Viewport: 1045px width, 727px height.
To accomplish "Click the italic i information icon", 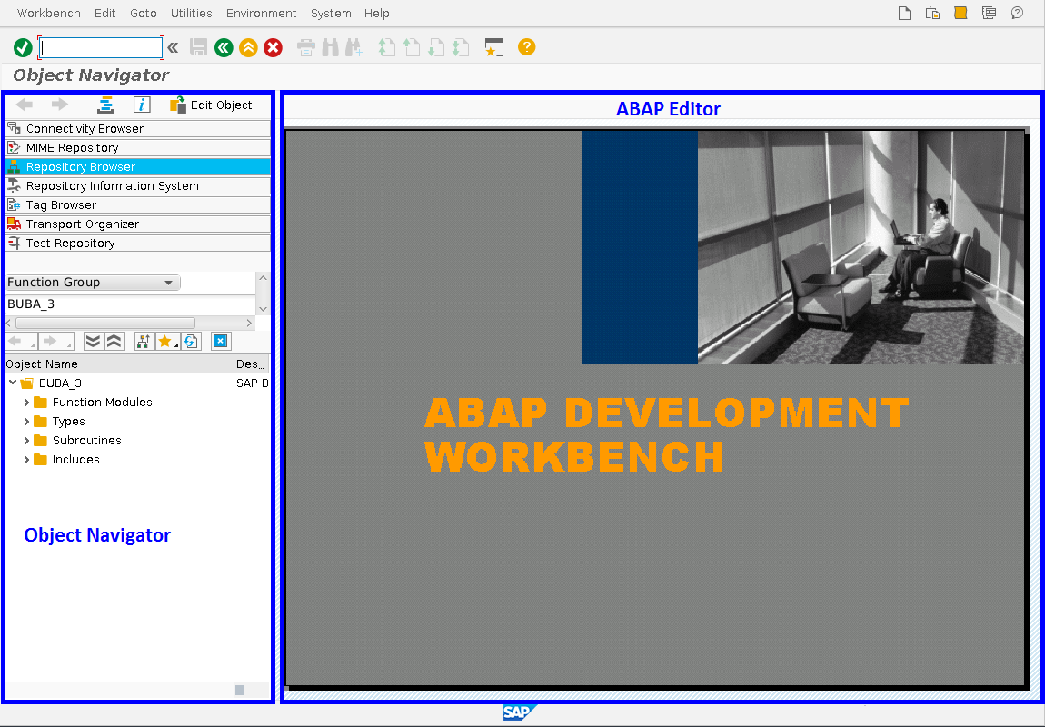I will (x=142, y=105).
